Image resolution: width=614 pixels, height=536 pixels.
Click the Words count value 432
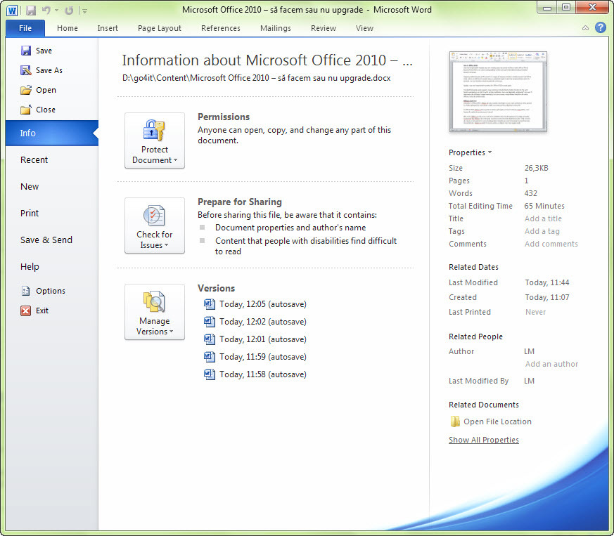(x=530, y=193)
